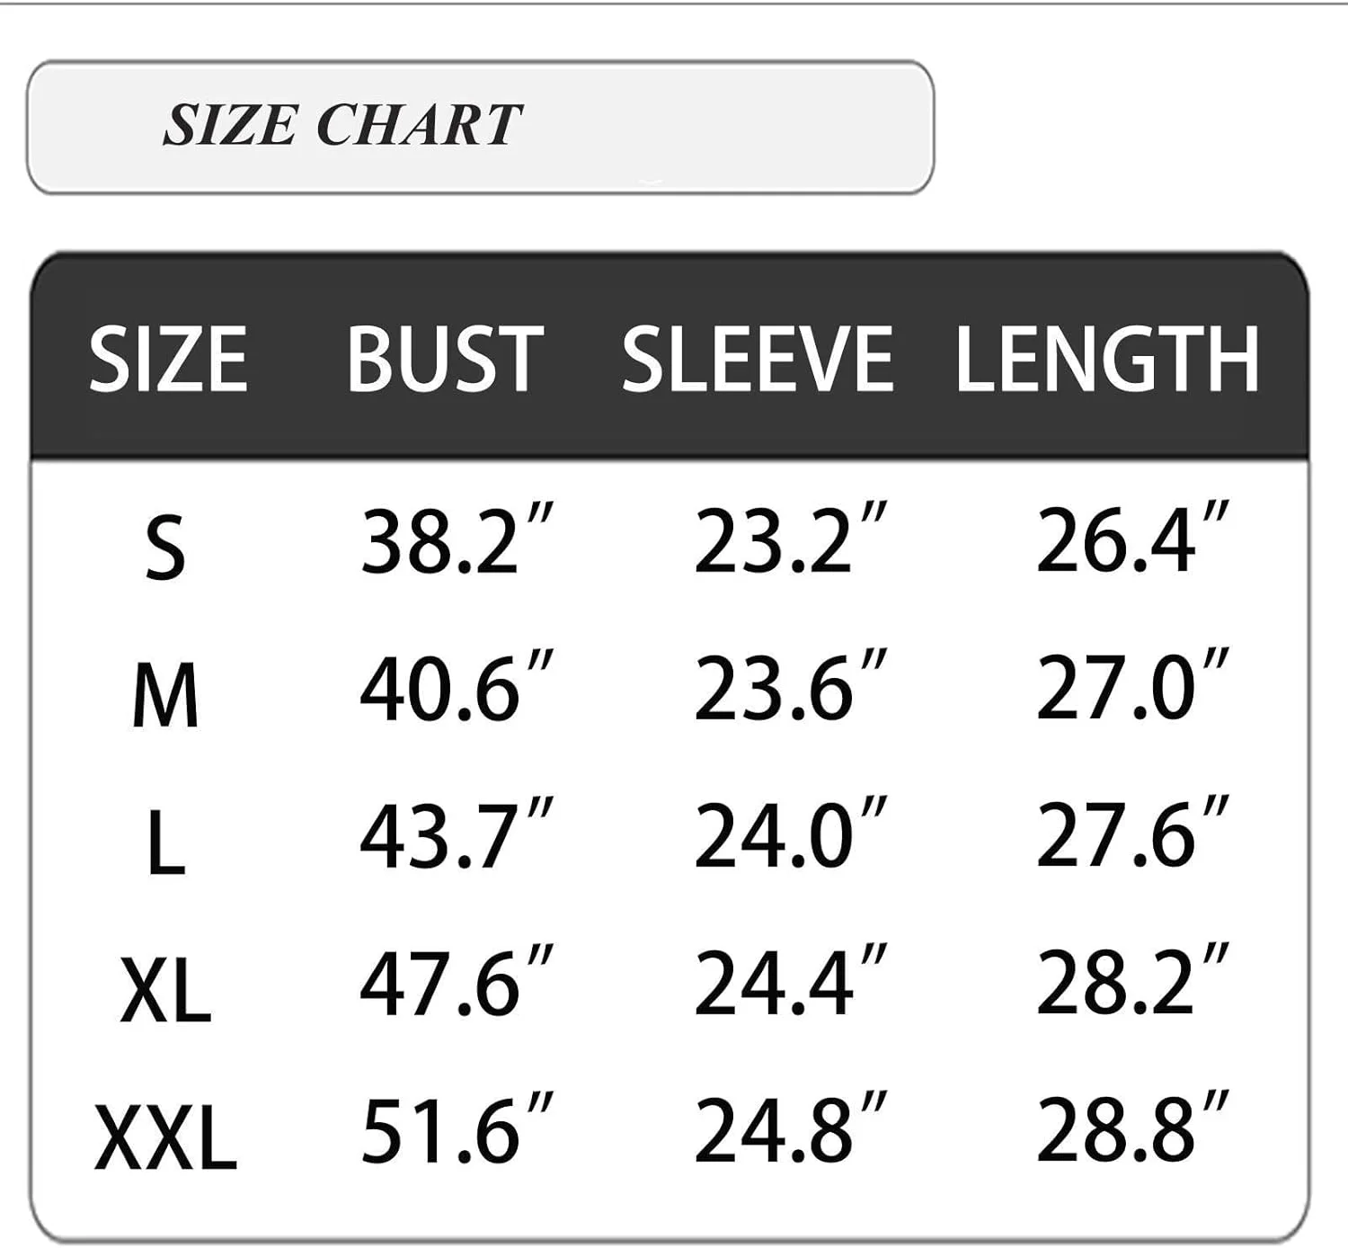The width and height of the screenshot is (1348, 1248).
Task: Click the 24.8" sleeve value
Action: 790,1131
